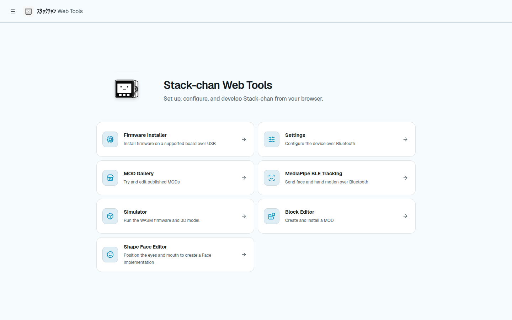This screenshot has height=320, width=512.
Task: Click the arrow on Shape Face Editor card
Action: point(244,255)
